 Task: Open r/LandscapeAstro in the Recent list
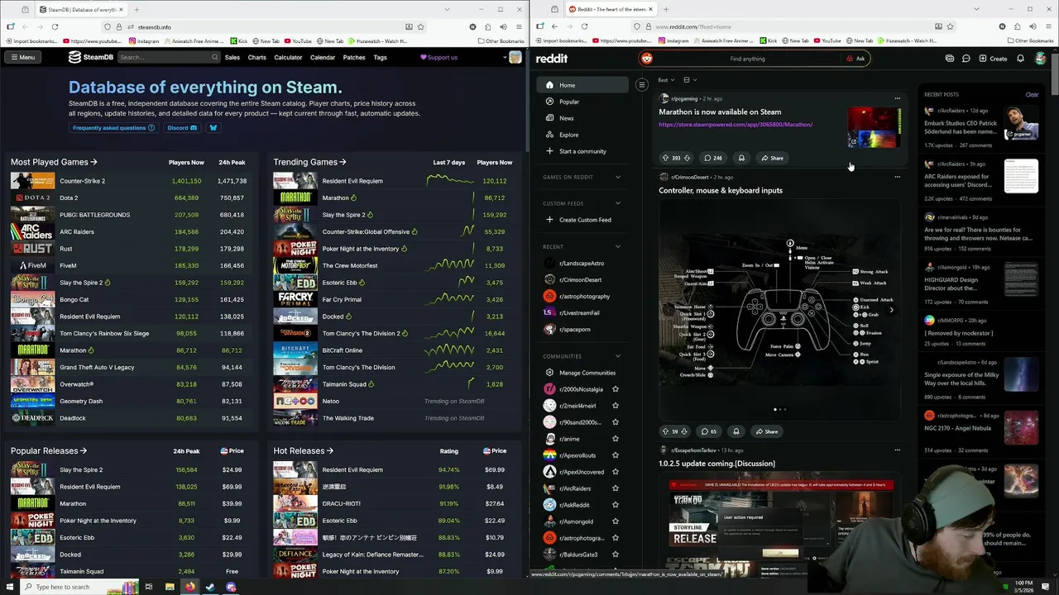click(582, 263)
